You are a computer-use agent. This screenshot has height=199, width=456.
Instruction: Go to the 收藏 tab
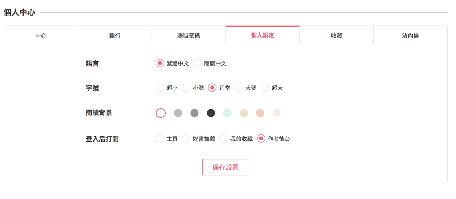tap(336, 35)
